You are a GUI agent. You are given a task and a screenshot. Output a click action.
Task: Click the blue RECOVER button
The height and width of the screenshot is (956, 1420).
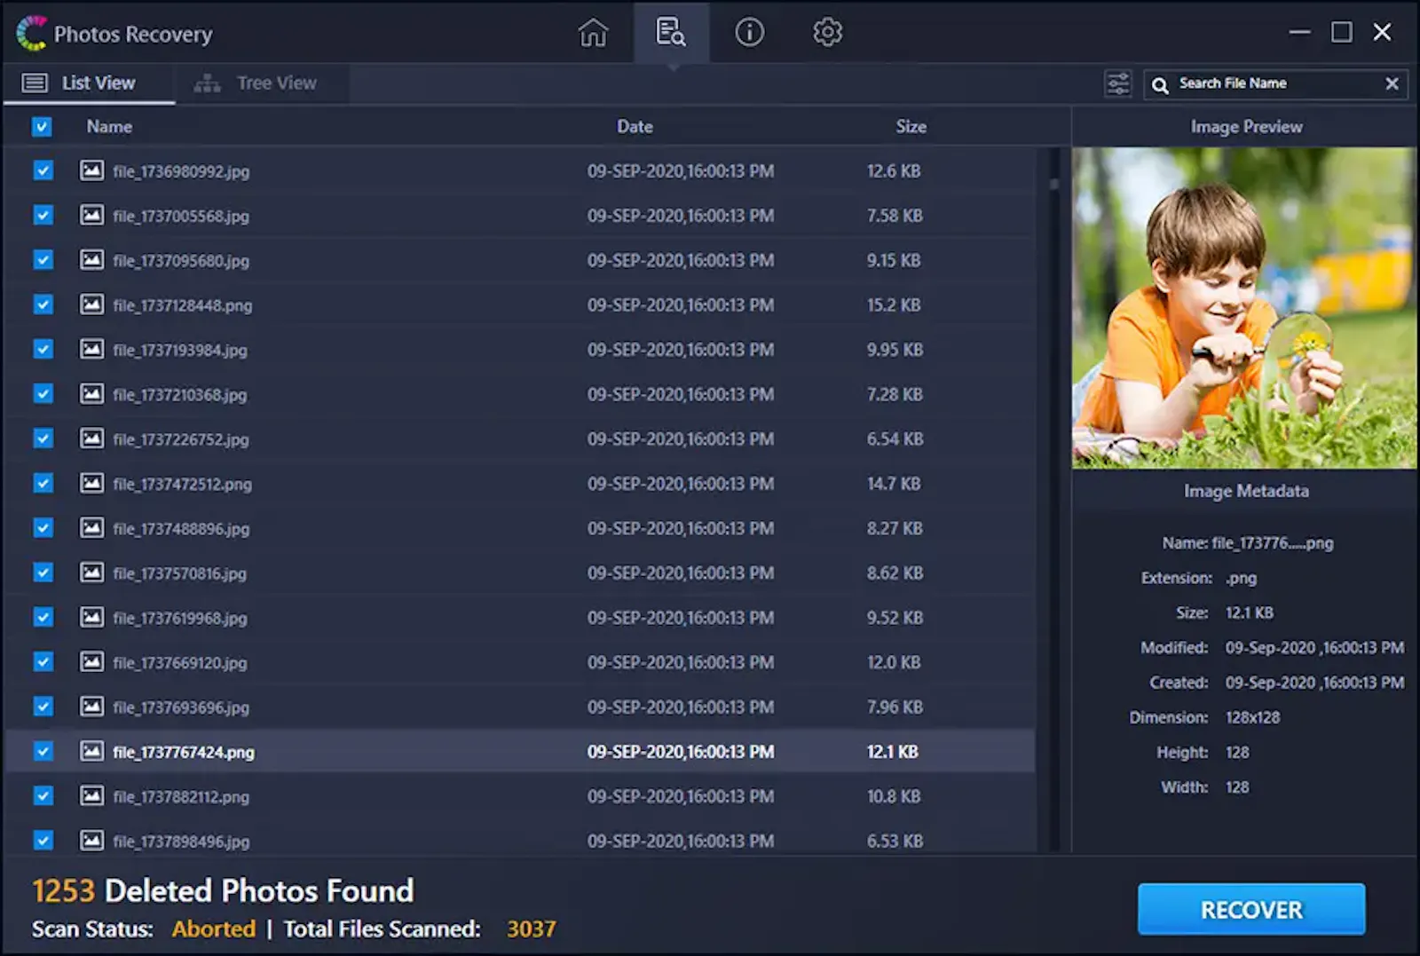pos(1251,909)
